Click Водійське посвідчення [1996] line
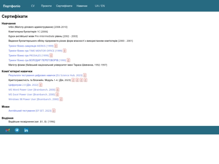Viewport: 219px width, 164px height. (32, 121)
